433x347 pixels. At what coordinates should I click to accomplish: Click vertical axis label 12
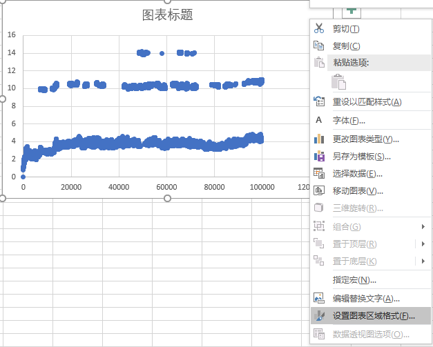(12, 70)
